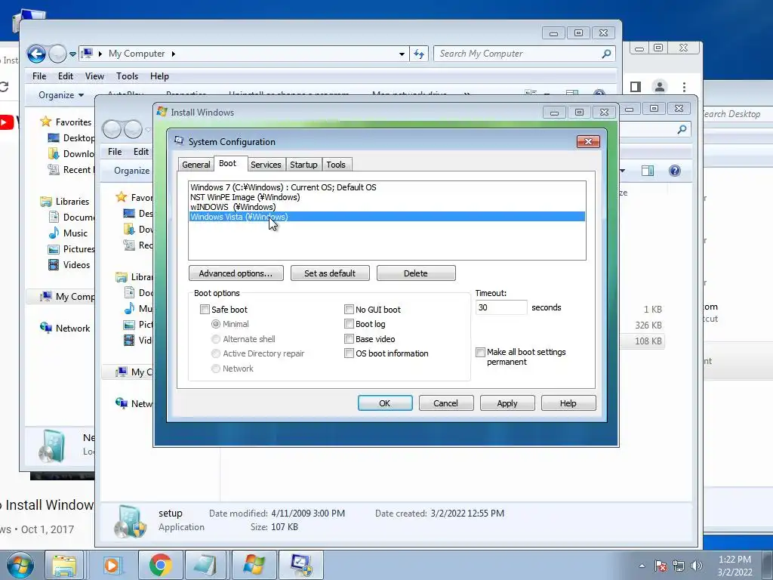Open the Edit menu in My Computer window
The image size is (773, 580).
66,76
